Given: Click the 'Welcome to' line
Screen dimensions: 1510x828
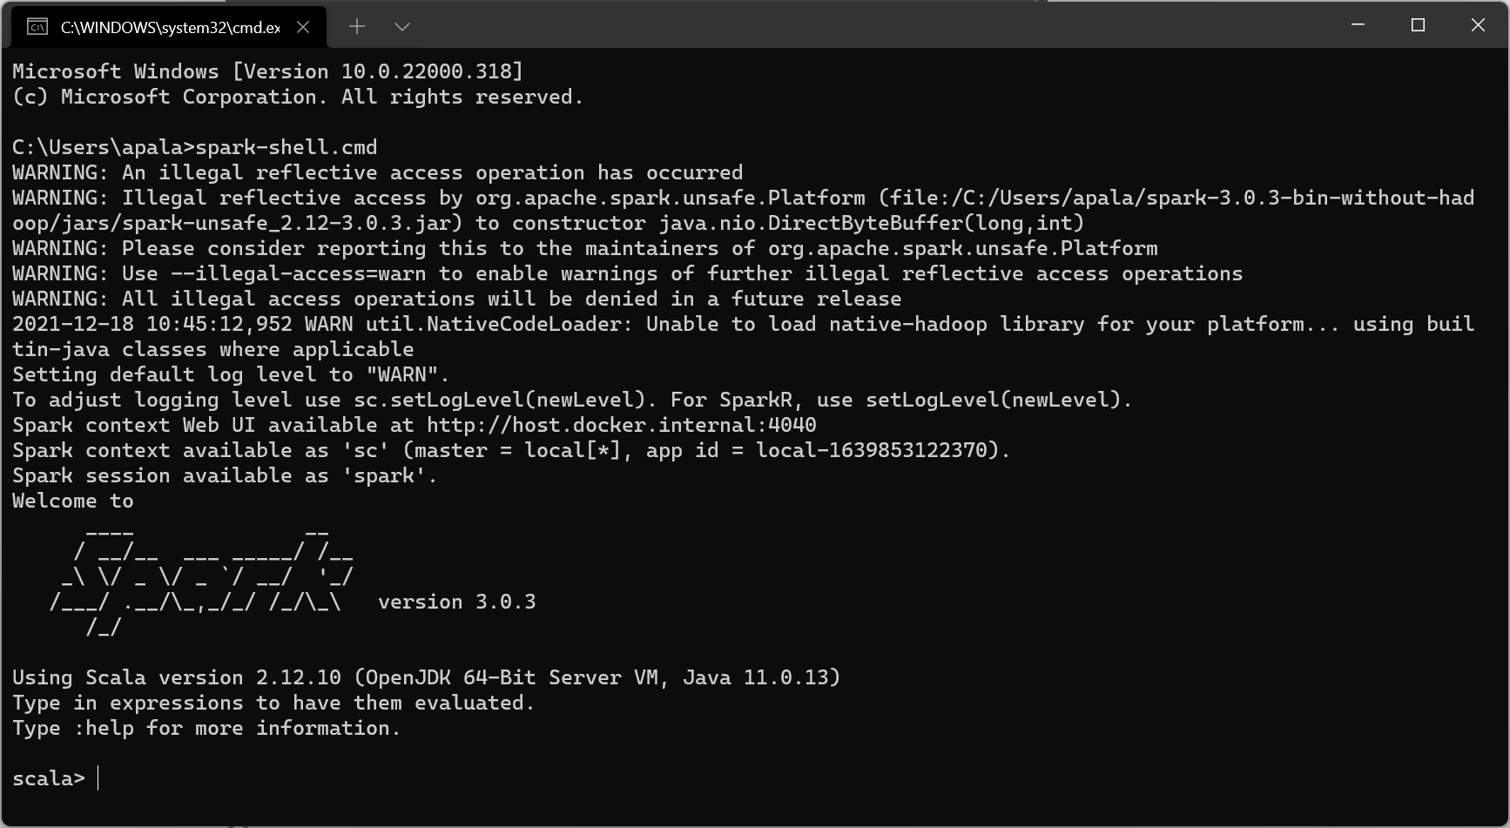Looking at the screenshot, I should [x=72, y=501].
